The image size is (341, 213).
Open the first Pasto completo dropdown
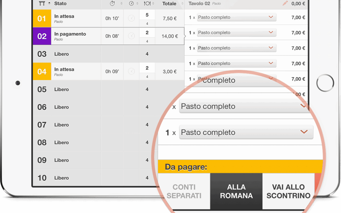click(x=236, y=17)
